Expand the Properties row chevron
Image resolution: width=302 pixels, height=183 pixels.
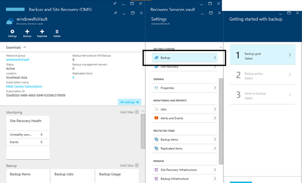pos(215,88)
